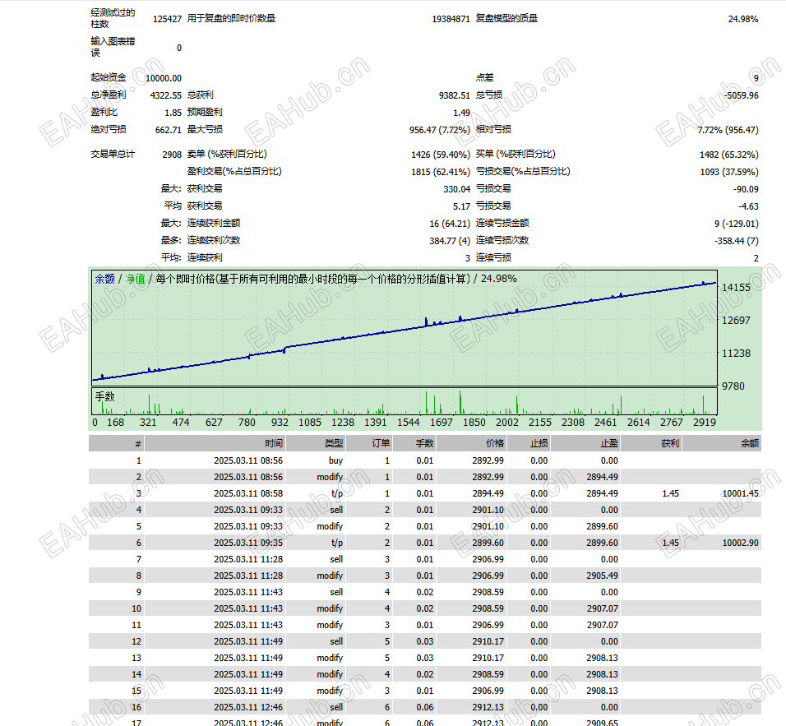Screen dimensions: 786x726
Task: Click the profit factor value 1.85
Action: coord(173,113)
